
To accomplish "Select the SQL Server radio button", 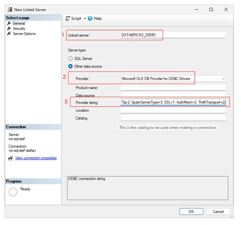I will pyautogui.click(x=70, y=59).
